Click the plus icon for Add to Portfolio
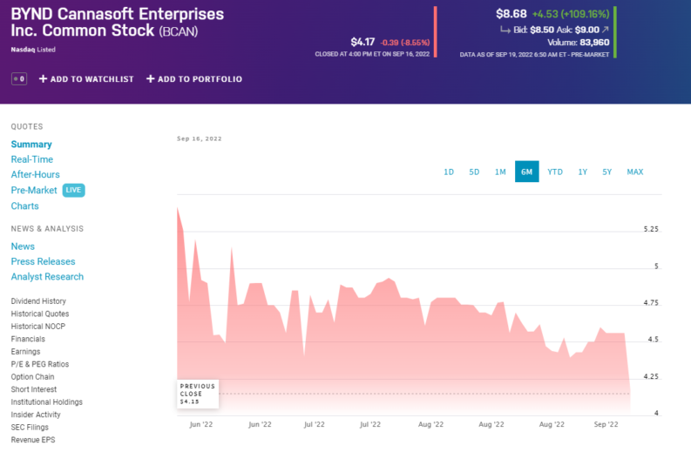The height and width of the screenshot is (452, 691). [x=150, y=79]
